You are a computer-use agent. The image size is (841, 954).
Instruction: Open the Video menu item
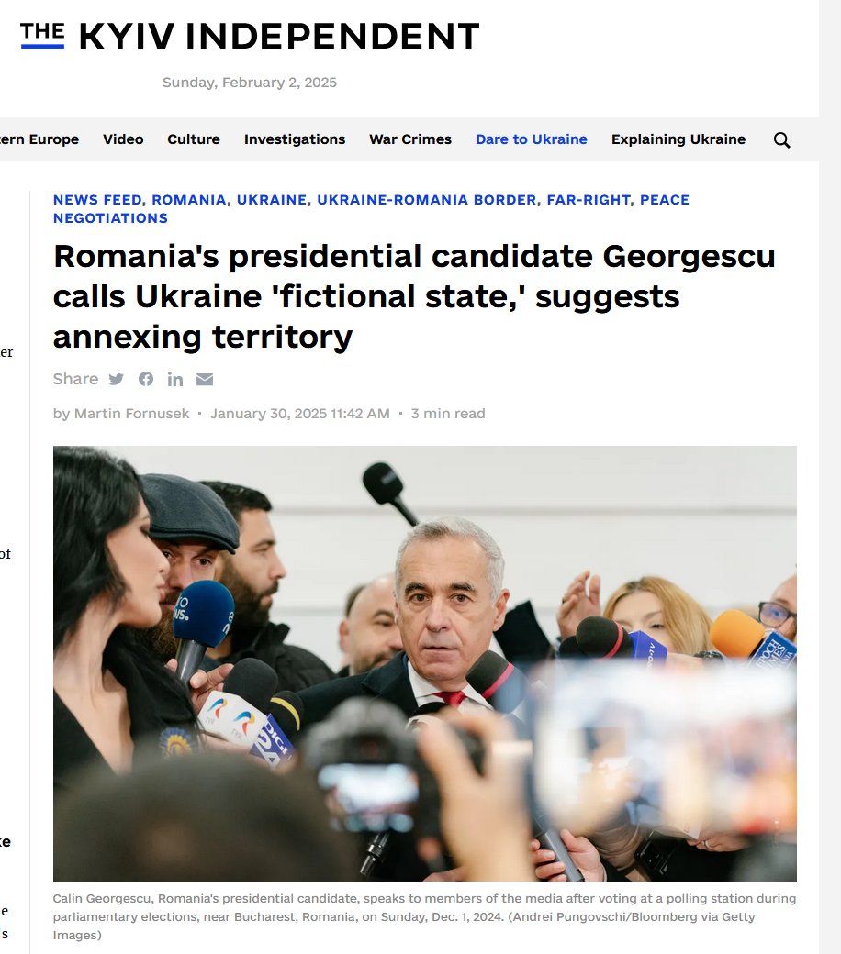[123, 139]
